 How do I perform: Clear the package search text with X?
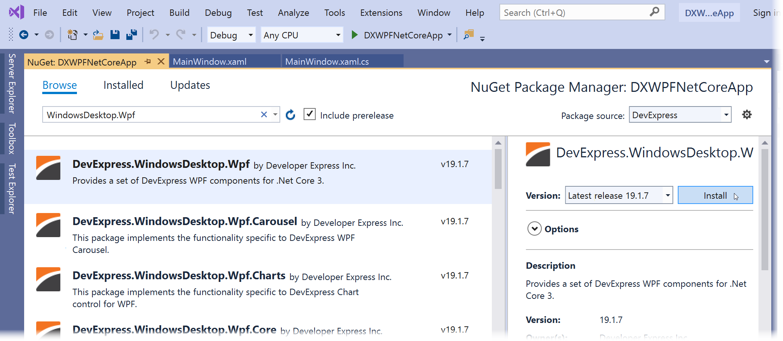point(264,114)
